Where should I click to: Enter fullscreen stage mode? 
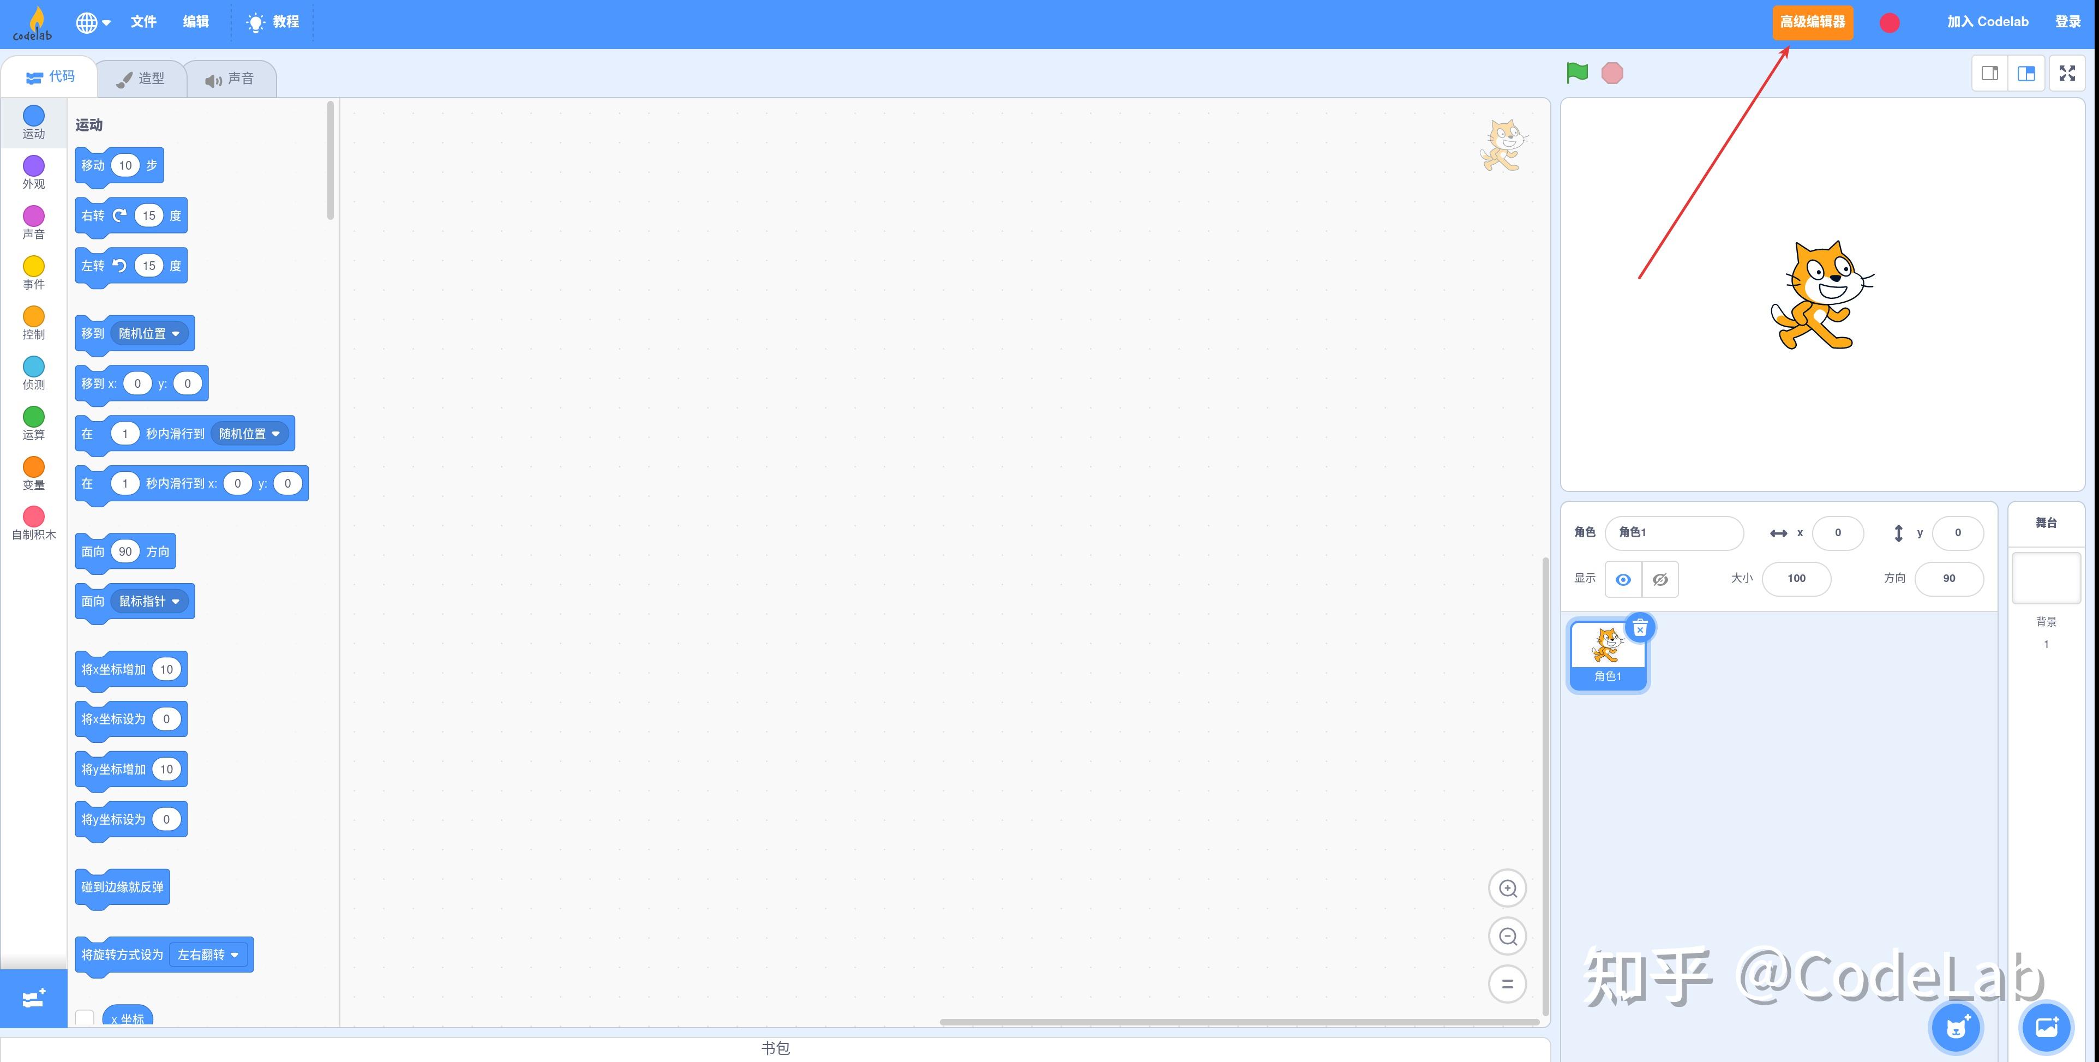2066,73
